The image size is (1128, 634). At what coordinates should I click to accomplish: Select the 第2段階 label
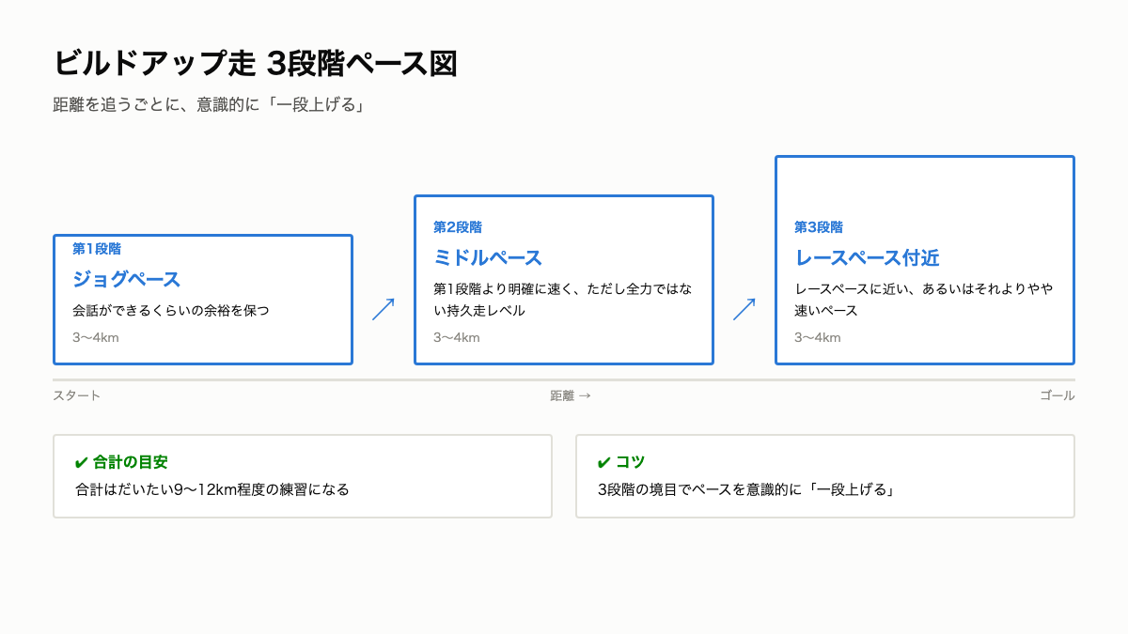tap(458, 227)
